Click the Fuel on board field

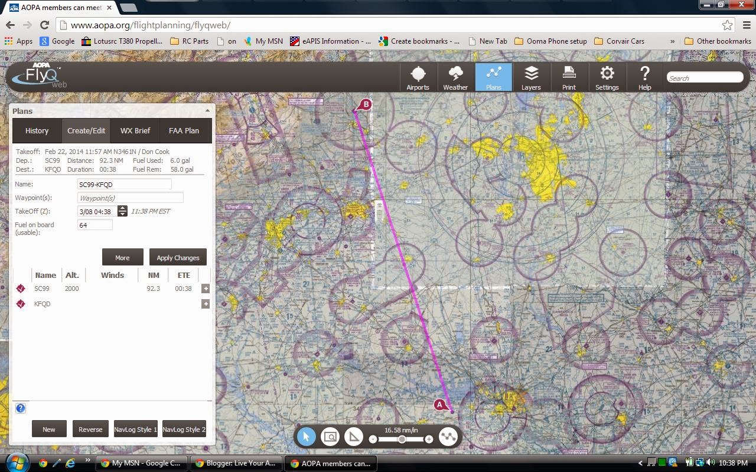(x=94, y=225)
